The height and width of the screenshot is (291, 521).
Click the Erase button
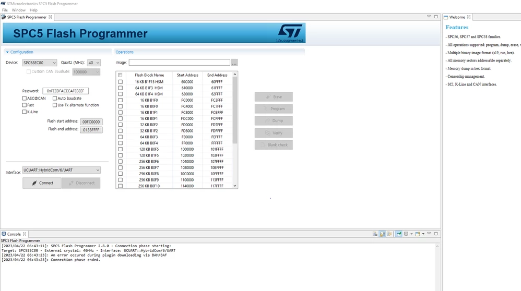click(274, 97)
